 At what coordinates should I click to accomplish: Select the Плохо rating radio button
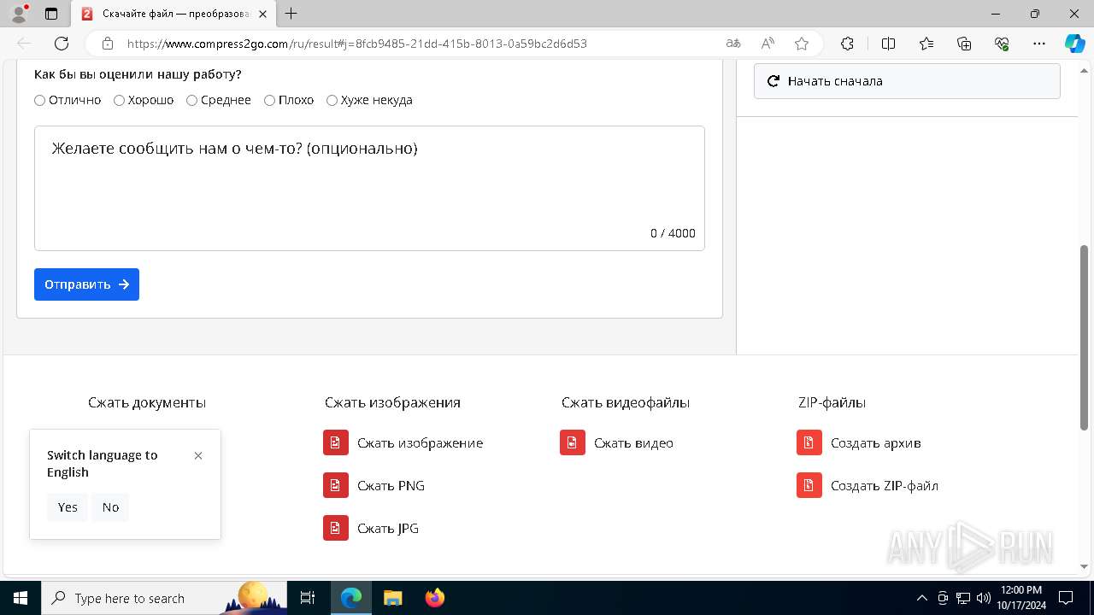click(269, 100)
